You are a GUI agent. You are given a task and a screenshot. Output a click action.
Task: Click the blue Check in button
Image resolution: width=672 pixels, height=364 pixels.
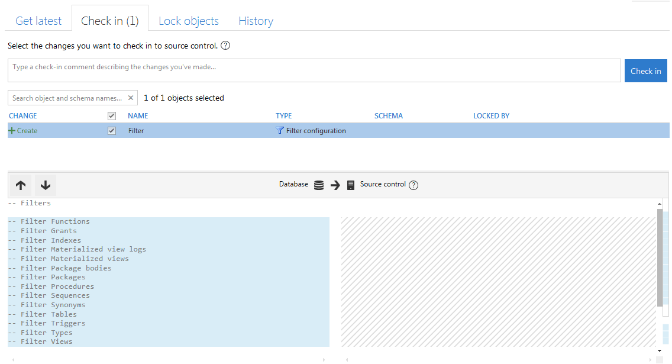coord(645,71)
